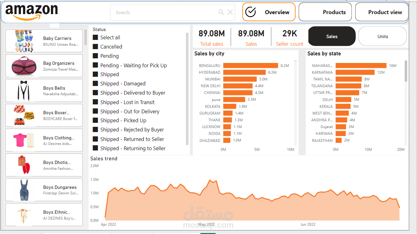
Task: Click the Amazon logo
Action: pyautogui.click(x=32, y=12)
